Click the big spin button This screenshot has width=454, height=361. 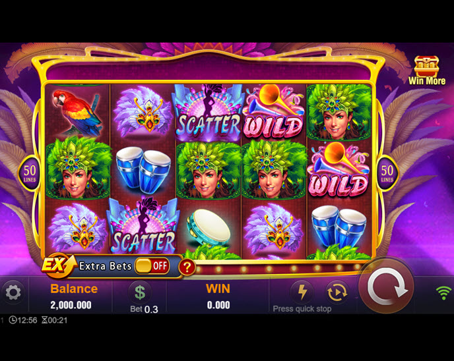tap(387, 286)
